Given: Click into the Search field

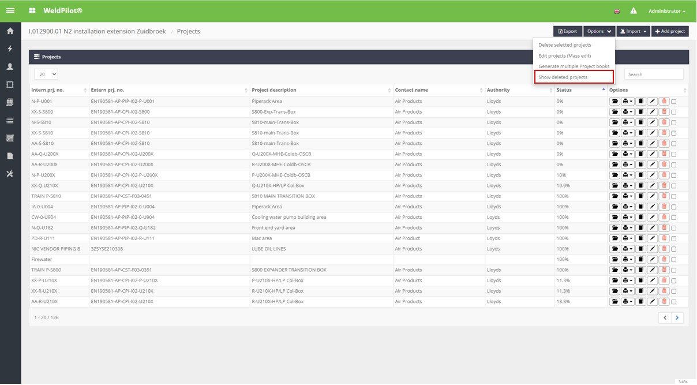Looking at the screenshot, I should (653, 74).
